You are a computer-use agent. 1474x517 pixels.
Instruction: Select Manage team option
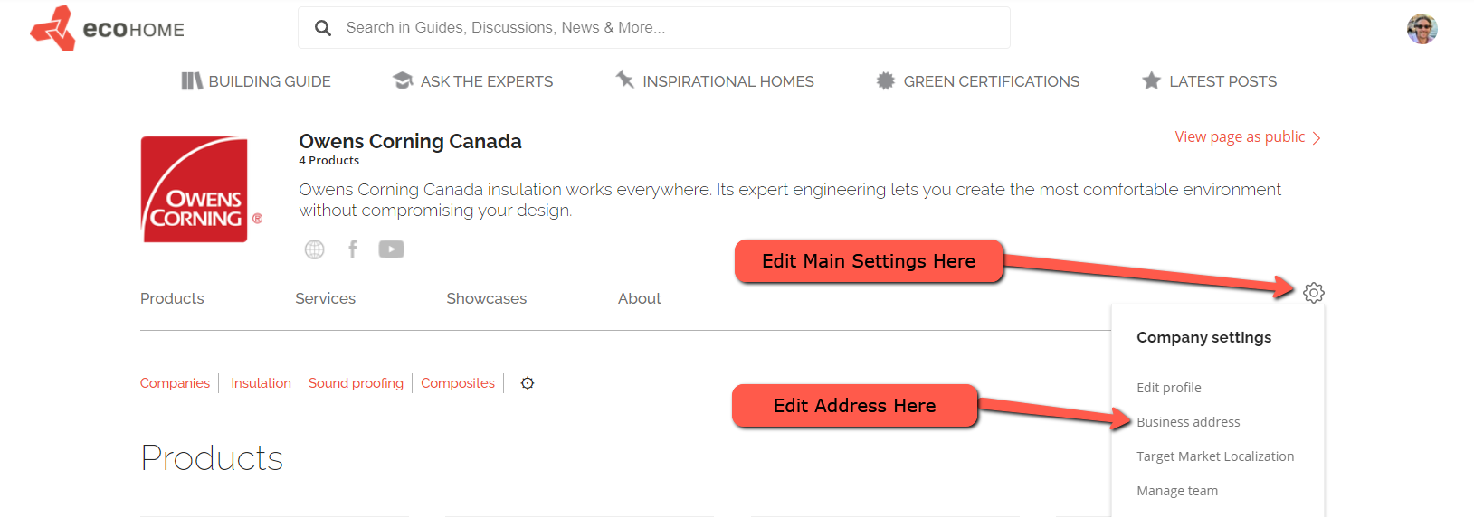[x=1176, y=491]
